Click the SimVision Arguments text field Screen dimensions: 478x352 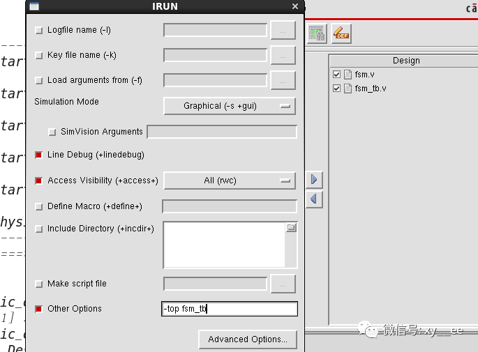point(222,132)
